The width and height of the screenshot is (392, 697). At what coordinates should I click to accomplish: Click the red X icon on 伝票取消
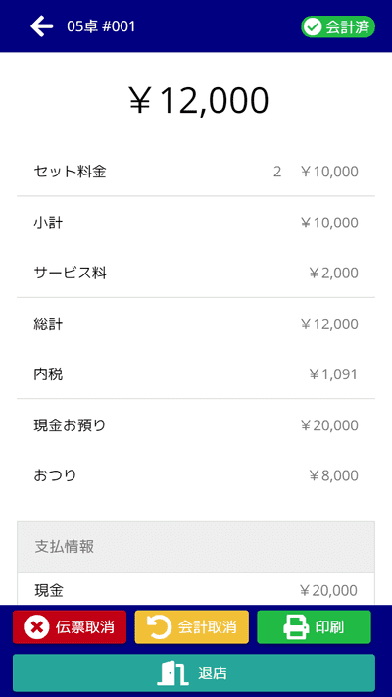pyautogui.click(x=37, y=627)
